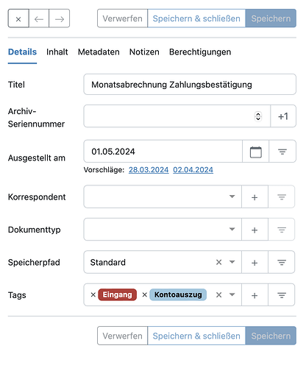The height and width of the screenshot is (368, 306).
Task: Click the +1 serial number button
Action: coord(283,116)
